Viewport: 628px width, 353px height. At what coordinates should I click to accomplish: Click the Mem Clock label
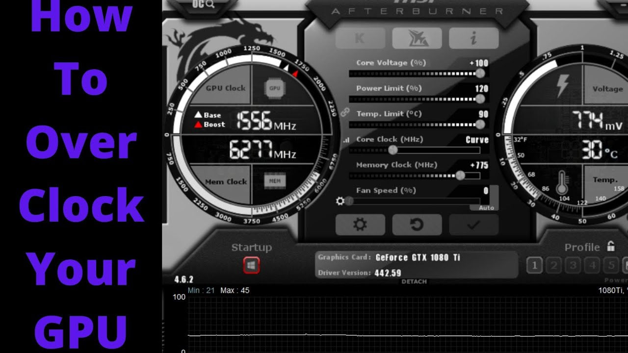click(x=226, y=181)
